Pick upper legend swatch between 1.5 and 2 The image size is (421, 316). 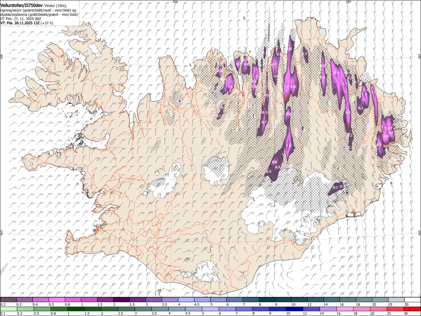105,300
